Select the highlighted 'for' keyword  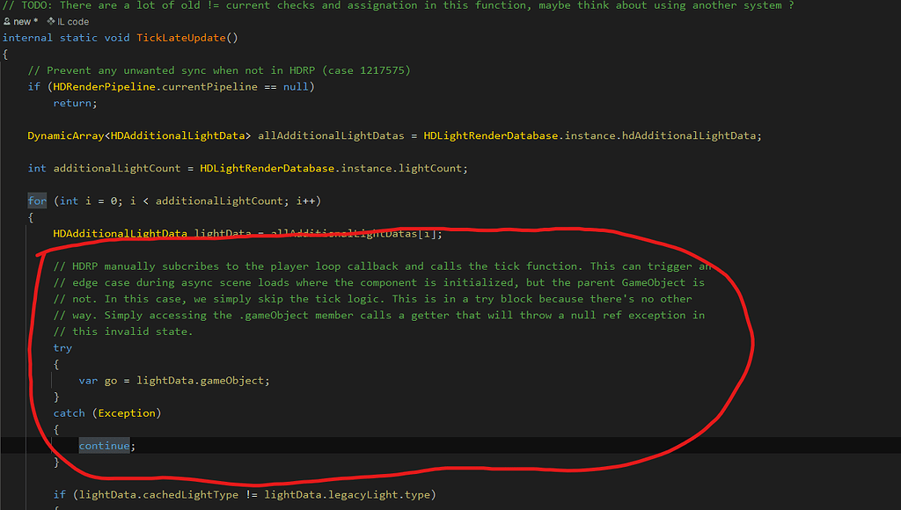pos(37,200)
